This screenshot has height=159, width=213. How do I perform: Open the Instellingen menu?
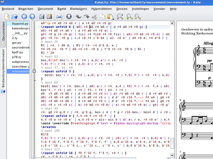[x=140, y=9]
